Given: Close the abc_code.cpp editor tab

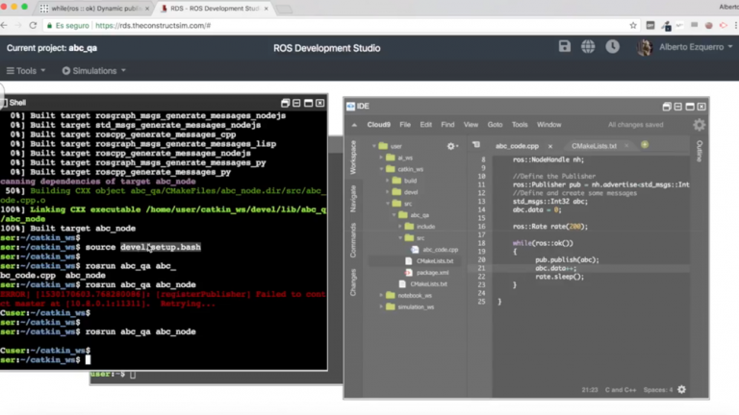Looking at the screenshot, I should [x=550, y=146].
